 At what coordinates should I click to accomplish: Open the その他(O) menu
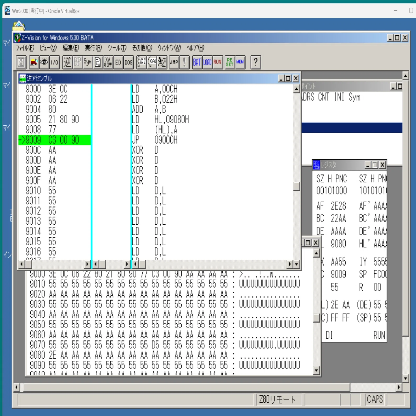pos(142,48)
